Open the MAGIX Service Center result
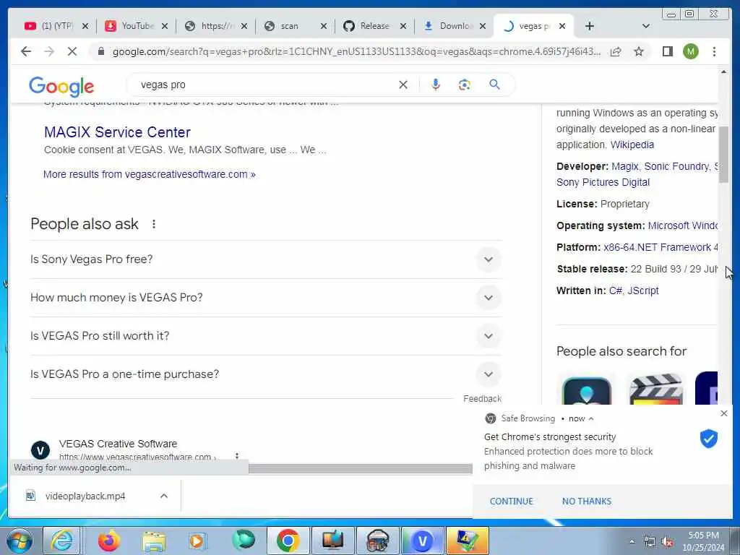Viewport: 740px width, 555px height. point(118,132)
